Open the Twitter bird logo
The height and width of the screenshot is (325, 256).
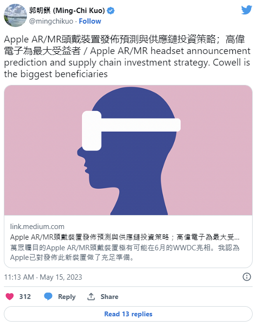coord(246,10)
